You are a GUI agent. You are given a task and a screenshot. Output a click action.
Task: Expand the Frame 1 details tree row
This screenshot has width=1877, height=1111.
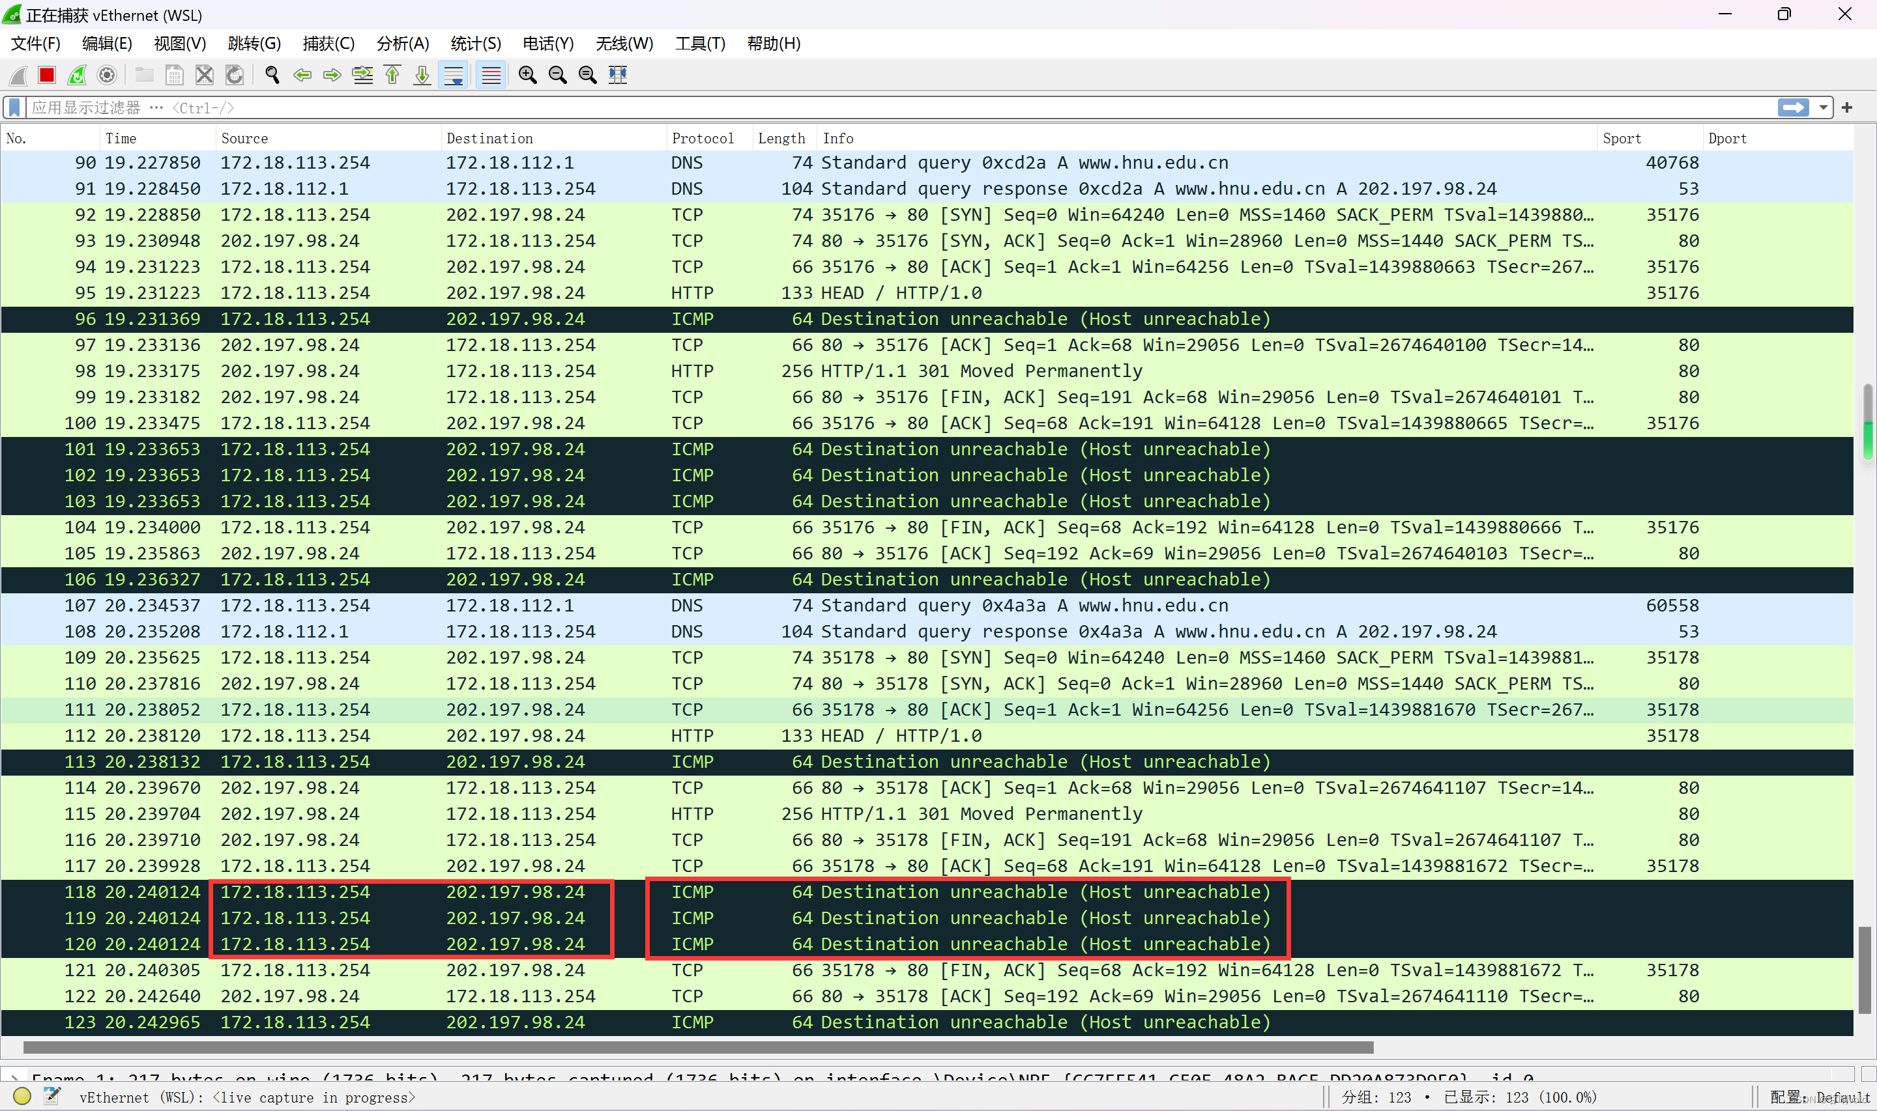tap(14, 1078)
